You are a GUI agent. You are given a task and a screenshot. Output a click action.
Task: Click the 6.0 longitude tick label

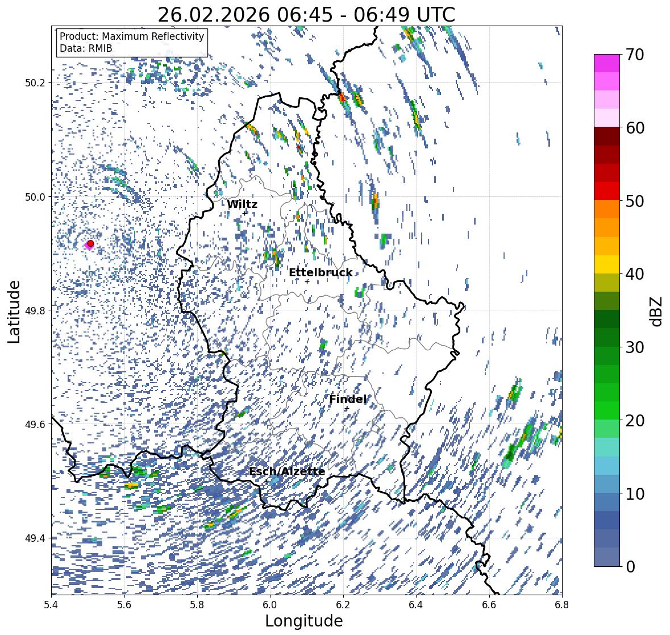[270, 605]
